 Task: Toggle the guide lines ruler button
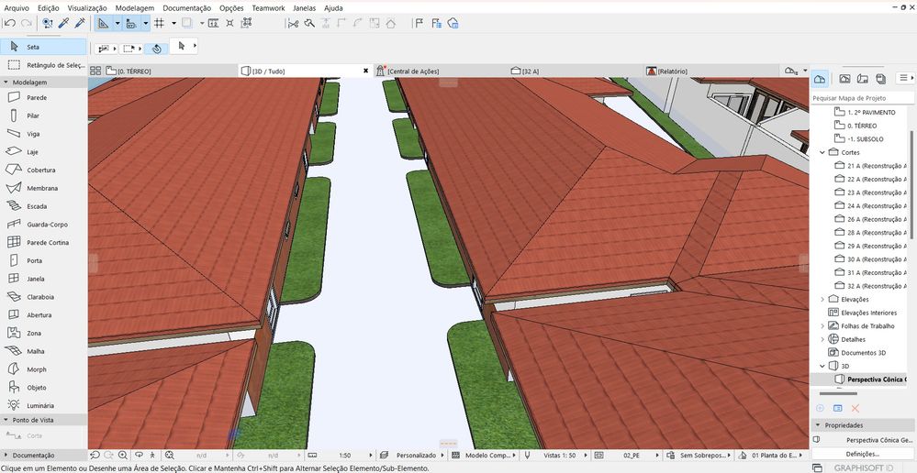(103, 23)
